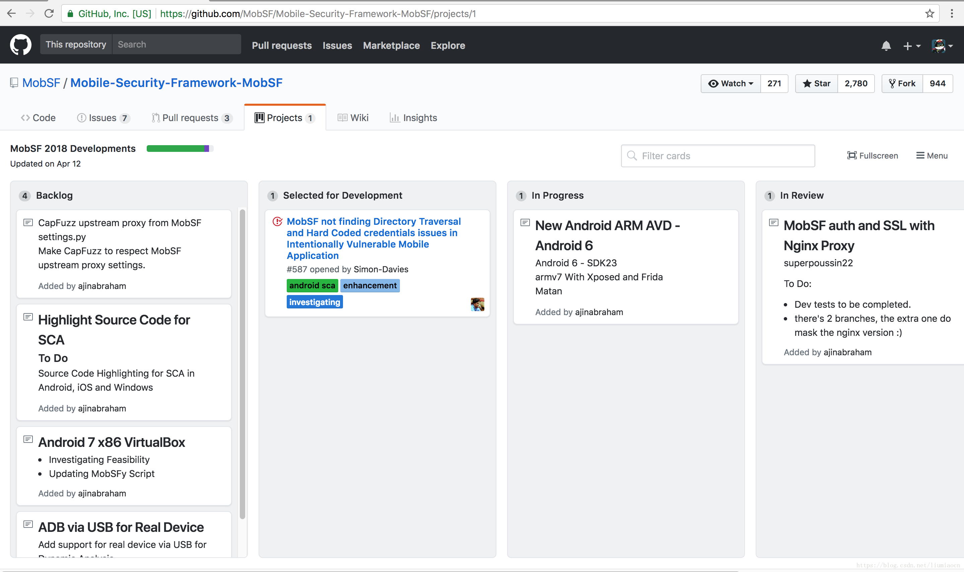Click the project progress bar
Screen dimensions: 964x572
[x=180, y=149]
